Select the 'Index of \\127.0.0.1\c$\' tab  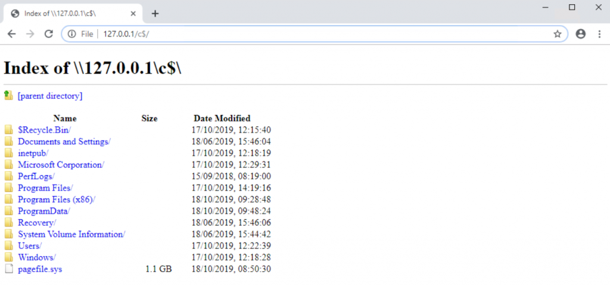pyautogui.click(x=71, y=13)
